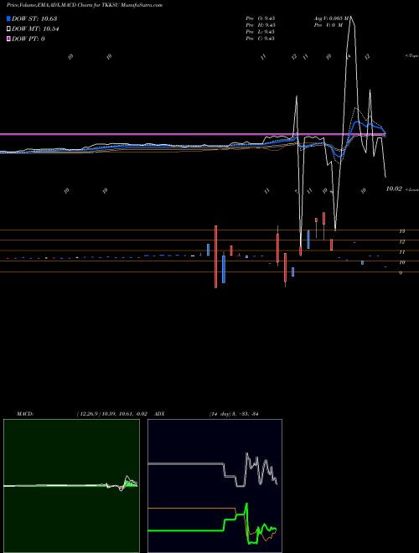The image size is (419, 553).
Task: Click the 'Avg V: 0.005 M' volume text
Action: [x=330, y=18]
